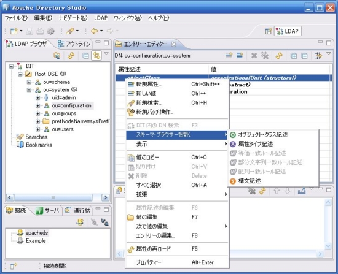Click reload attributes icon in entry editor toolbar
This screenshot has width=338, height=274.
pyautogui.click(x=279, y=56)
